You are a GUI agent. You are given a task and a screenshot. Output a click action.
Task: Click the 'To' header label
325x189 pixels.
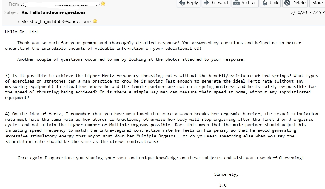[x=16, y=22]
